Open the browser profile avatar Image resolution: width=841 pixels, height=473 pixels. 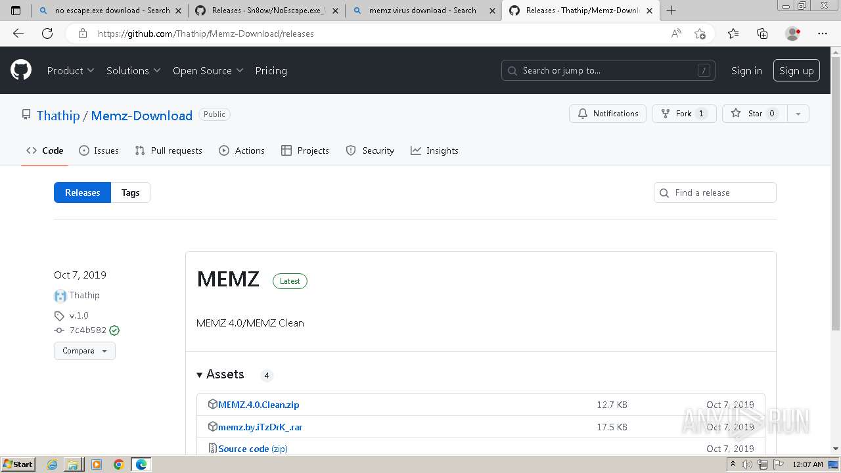click(x=793, y=34)
